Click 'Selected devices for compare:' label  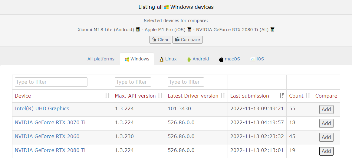click(176, 21)
